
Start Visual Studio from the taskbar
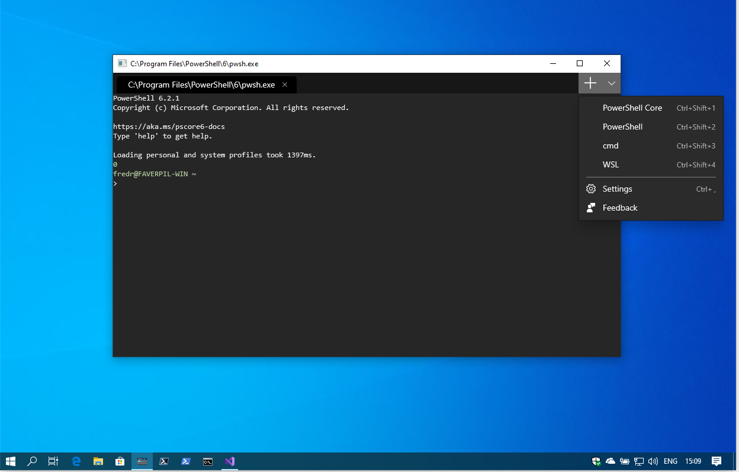tap(229, 461)
